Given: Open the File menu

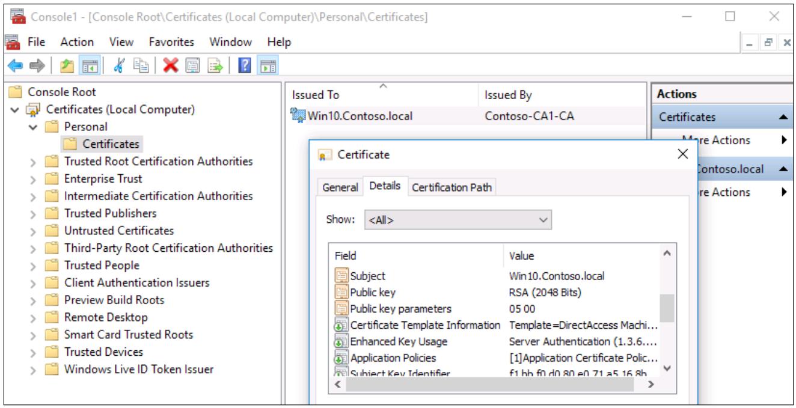Looking at the screenshot, I should (36, 42).
